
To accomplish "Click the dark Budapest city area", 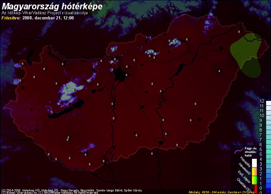I will (122, 74).
